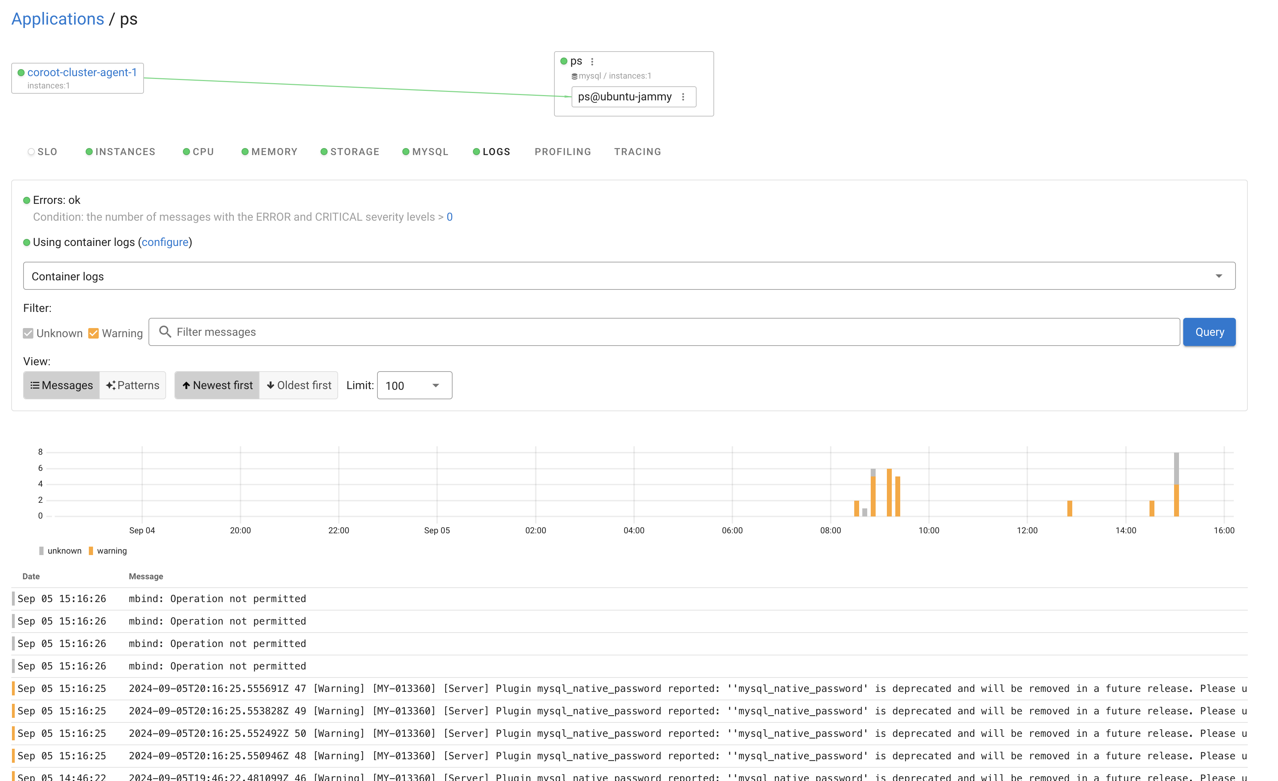
Task: Toggle warning series in chart legend
Action: pos(108,551)
